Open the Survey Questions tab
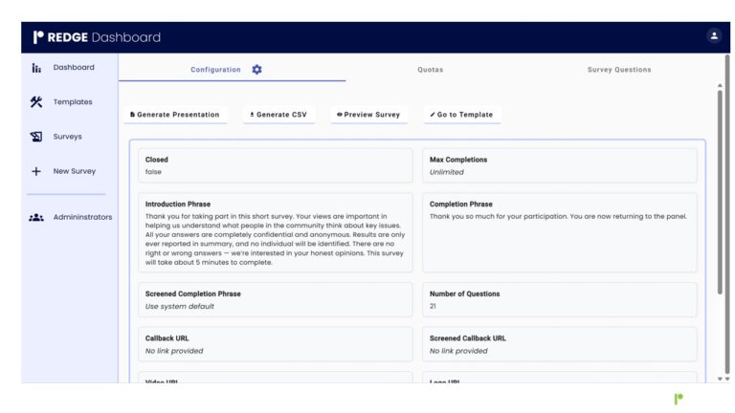 [618, 70]
